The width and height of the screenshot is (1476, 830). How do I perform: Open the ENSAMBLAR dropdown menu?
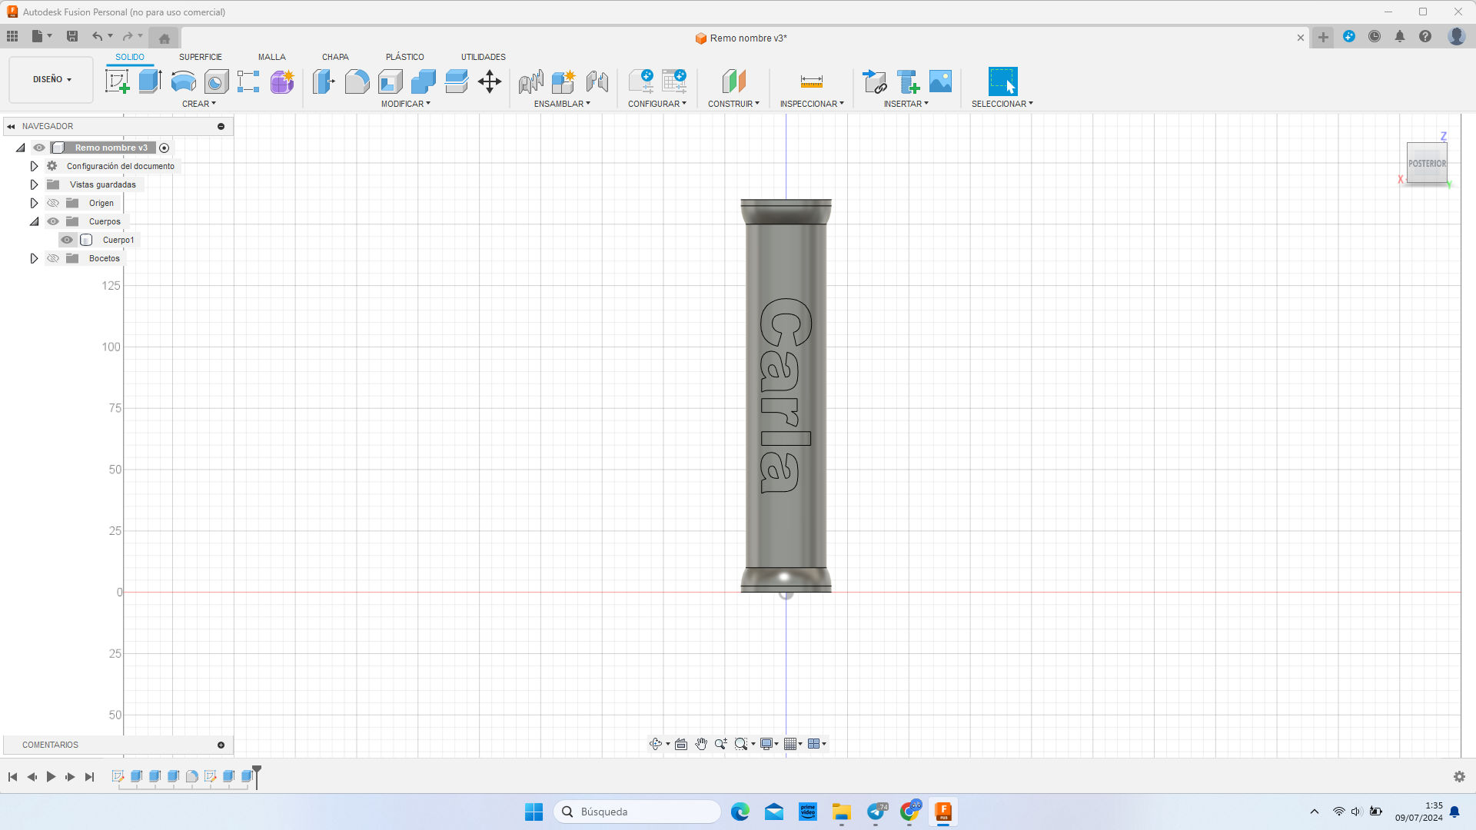(x=562, y=104)
